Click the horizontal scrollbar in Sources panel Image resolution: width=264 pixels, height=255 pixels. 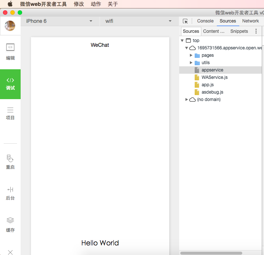point(211,253)
